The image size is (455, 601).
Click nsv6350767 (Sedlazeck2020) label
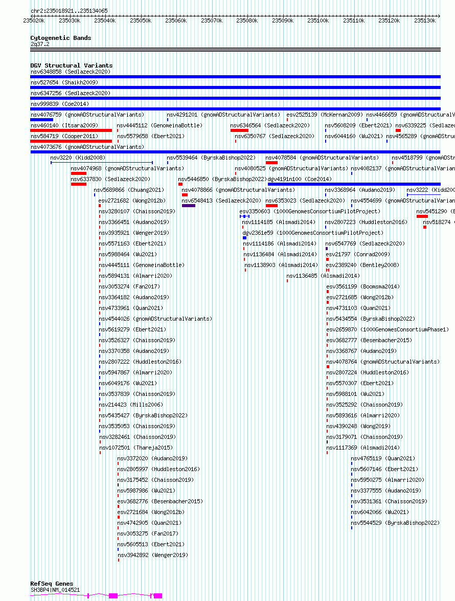275,136
